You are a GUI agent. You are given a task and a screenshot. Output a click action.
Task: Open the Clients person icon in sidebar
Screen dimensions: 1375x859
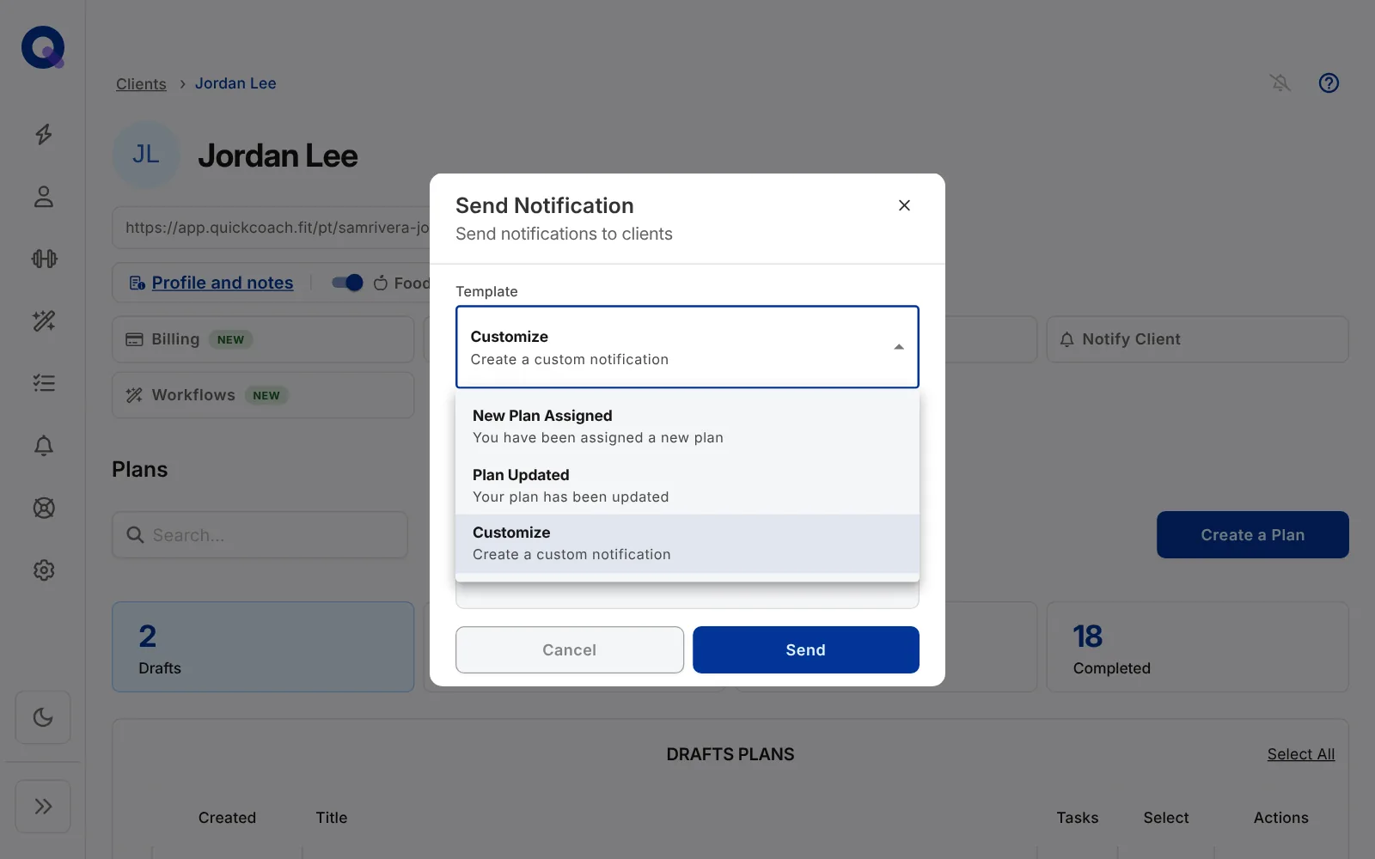pyautogui.click(x=44, y=197)
